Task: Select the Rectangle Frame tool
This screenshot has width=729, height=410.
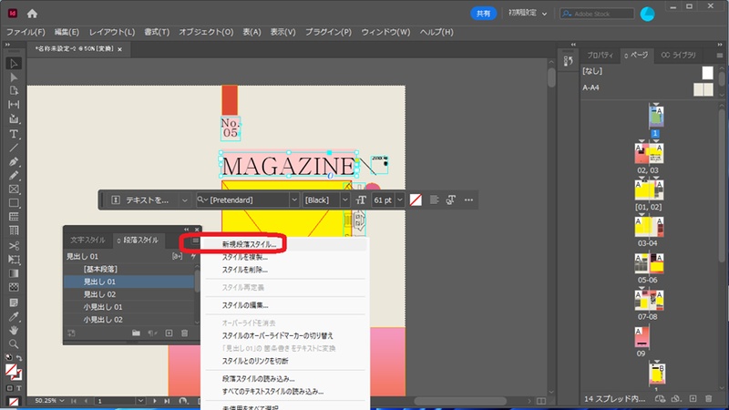Action: coord(14,190)
